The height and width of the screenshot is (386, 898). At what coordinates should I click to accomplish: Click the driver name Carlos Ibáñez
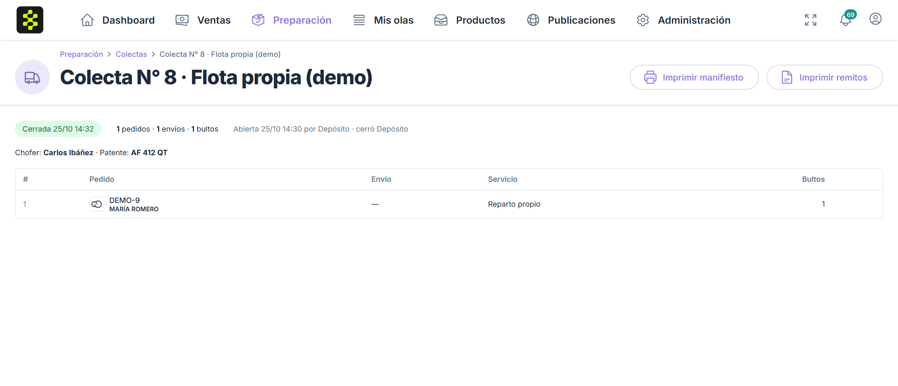tap(69, 153)
